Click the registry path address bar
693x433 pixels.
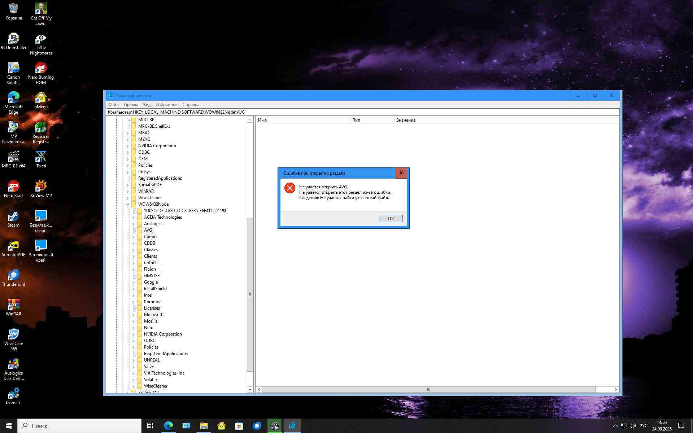[361, 112]
